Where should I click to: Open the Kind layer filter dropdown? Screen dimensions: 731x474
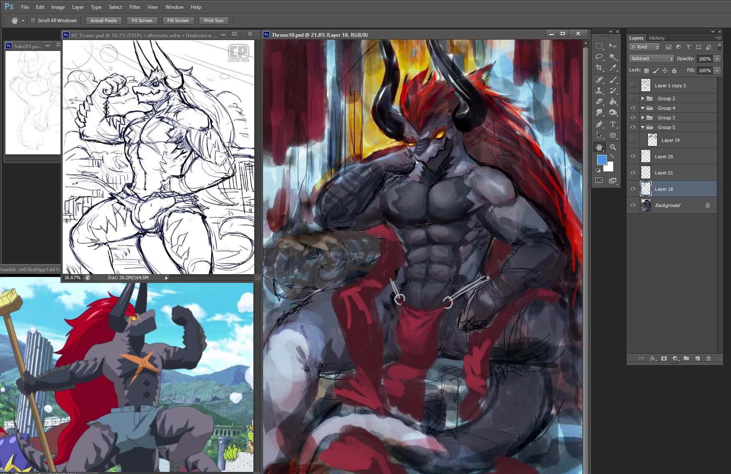click(x=645, y=47)
